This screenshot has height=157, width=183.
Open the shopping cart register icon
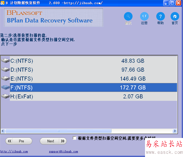click(x=144, y=16)
